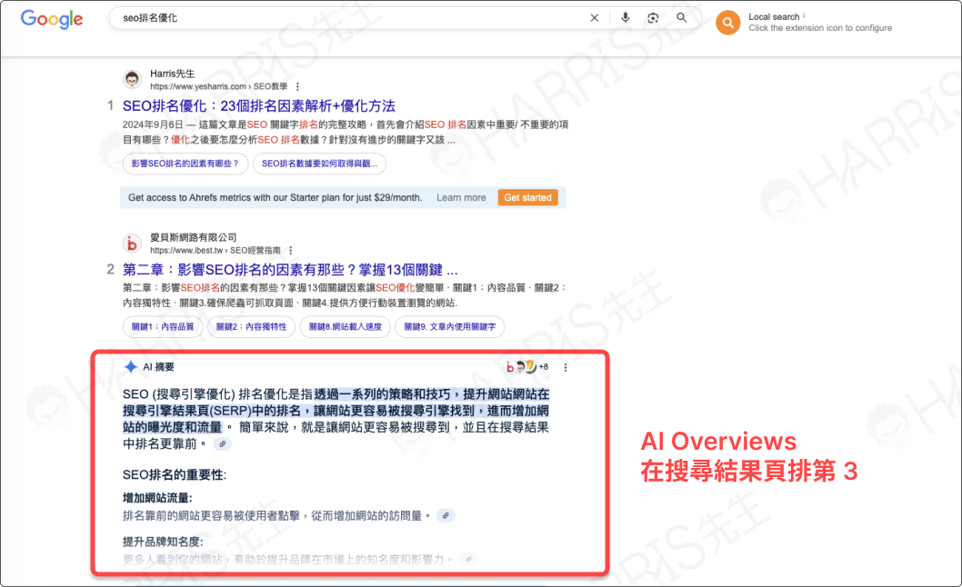Click the AI 摘要 sparkle icon

[131, 367]
